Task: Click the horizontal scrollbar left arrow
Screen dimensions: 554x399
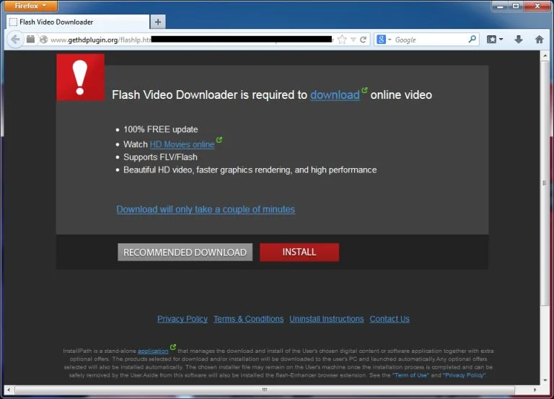Action: (x=9, y=390)
